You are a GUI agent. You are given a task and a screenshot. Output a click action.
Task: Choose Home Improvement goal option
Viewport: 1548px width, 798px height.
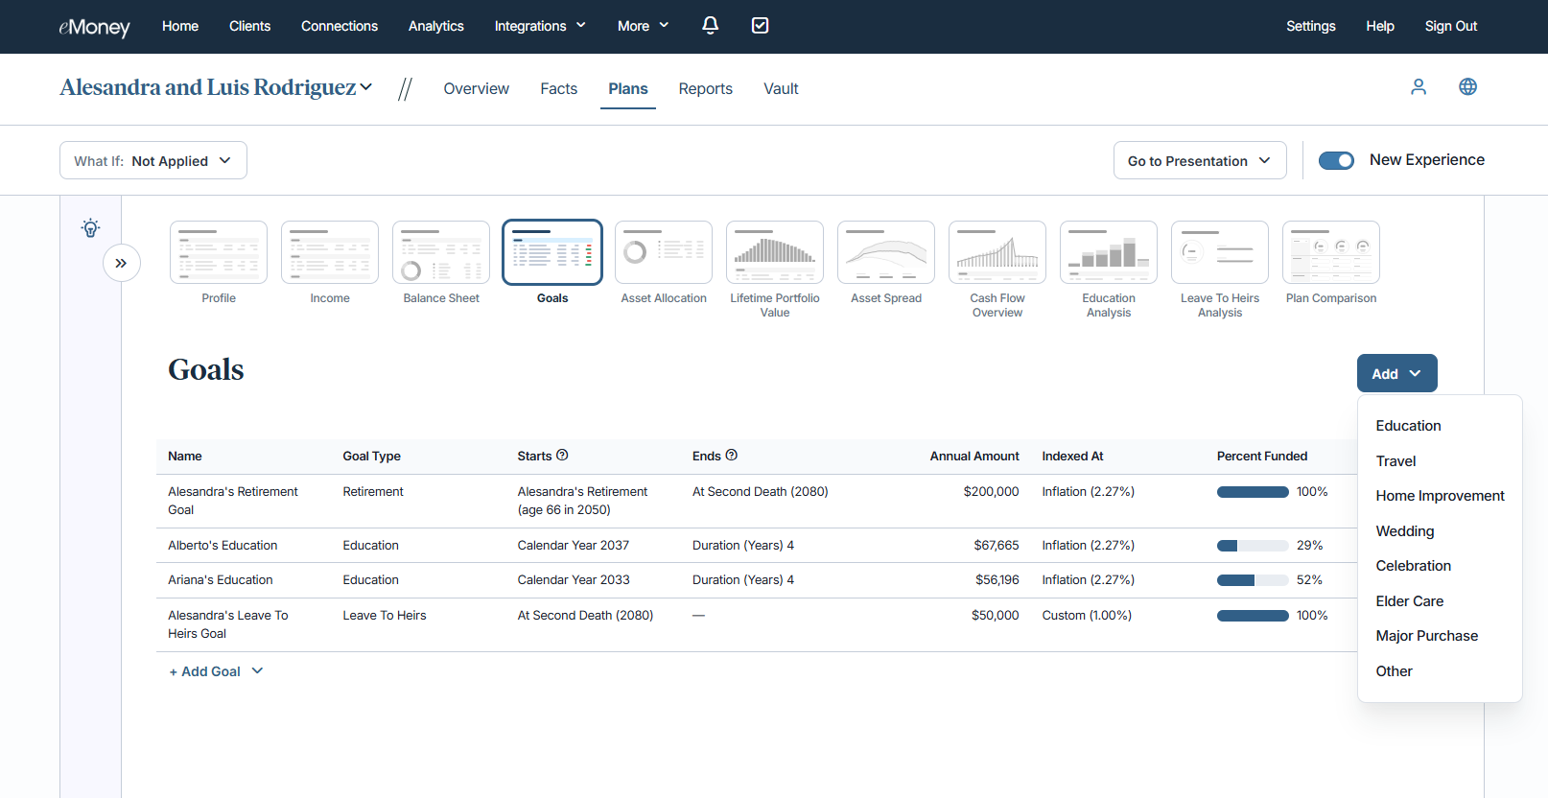pos(1440,496)
